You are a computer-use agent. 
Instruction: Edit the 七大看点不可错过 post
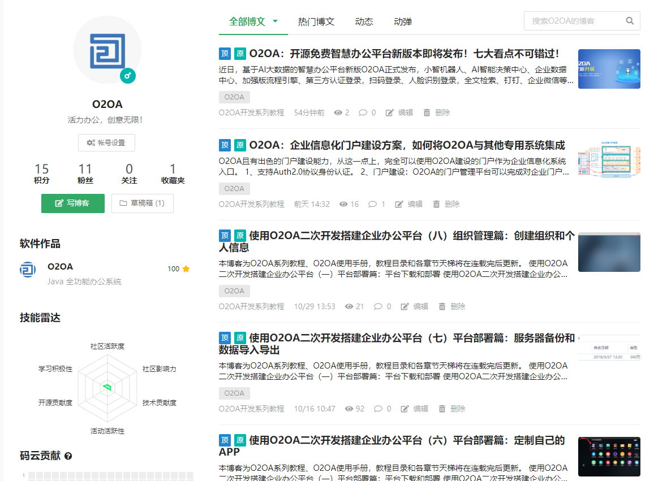(x=399, y=112)
